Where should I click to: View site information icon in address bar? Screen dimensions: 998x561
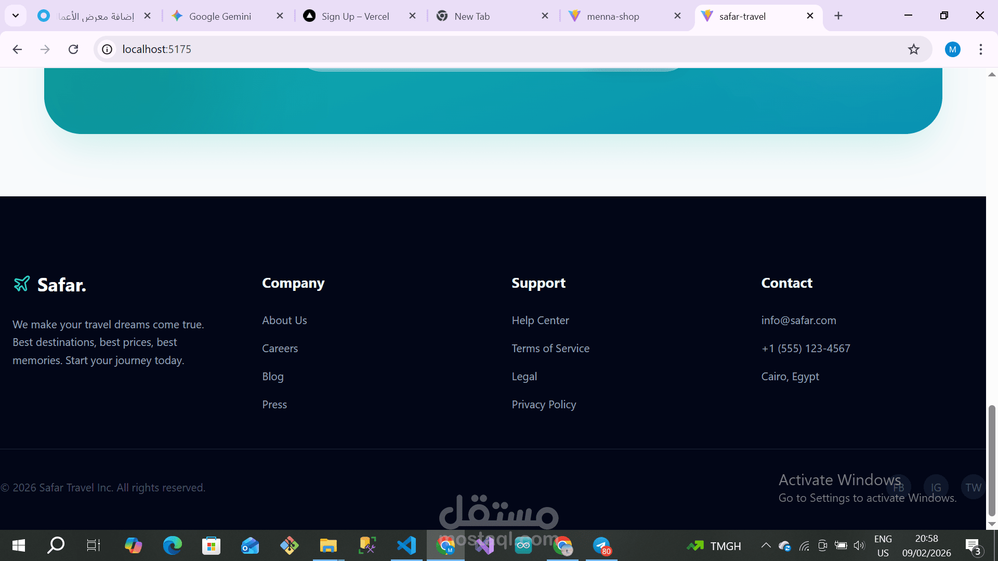click(x=107, y=49)
